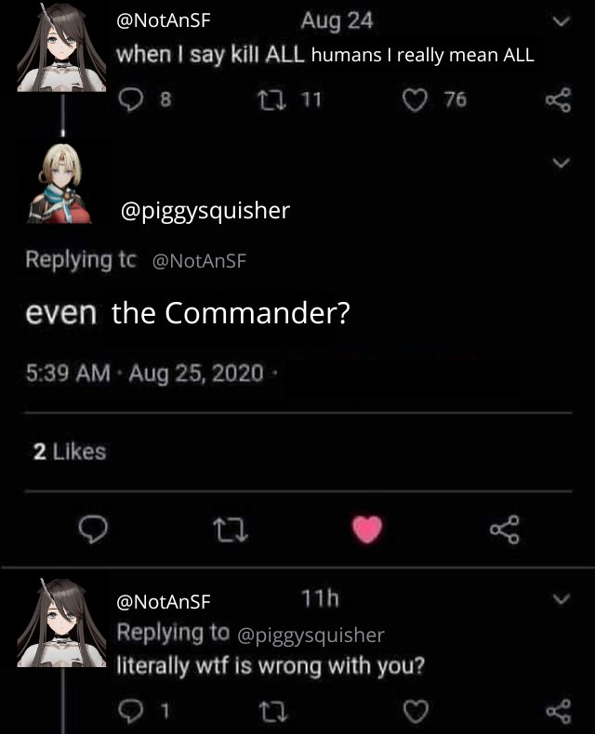Like the 'literally wtf is wrong' reply
The image size is (595, 734).
click(x=416, y=712)
